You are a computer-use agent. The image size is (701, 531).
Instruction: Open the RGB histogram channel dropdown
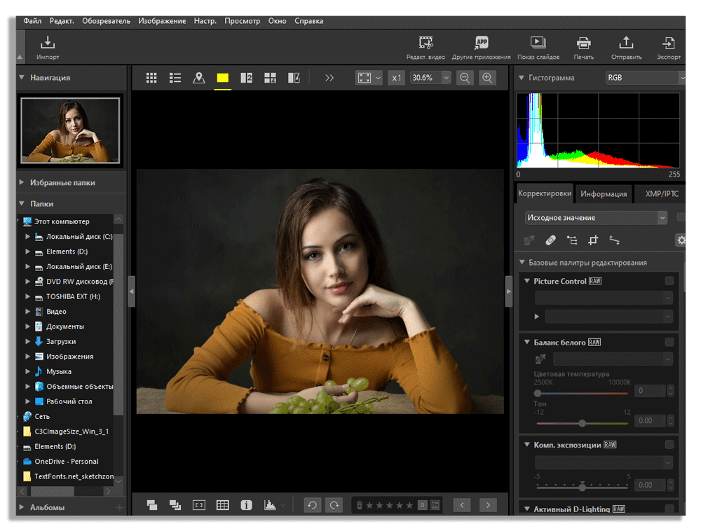(646, 78)
